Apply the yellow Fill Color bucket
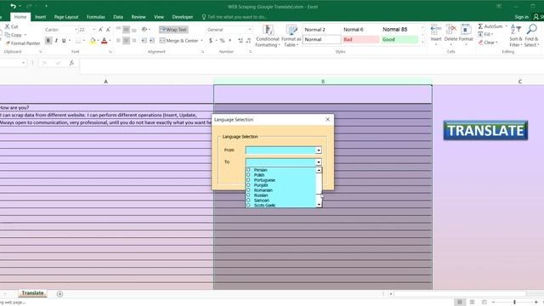Viewport: 544px width, 306px height. (x=93, y=41)
